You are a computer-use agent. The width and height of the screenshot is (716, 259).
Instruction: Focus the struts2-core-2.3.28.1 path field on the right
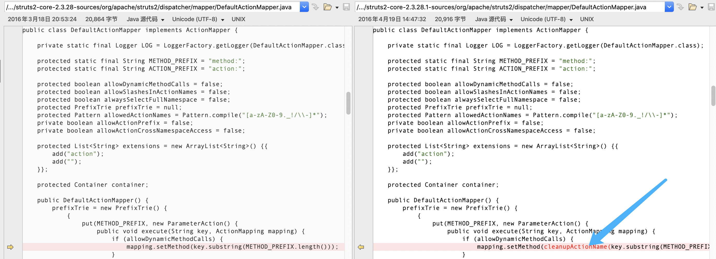click(x=510, y=7)
